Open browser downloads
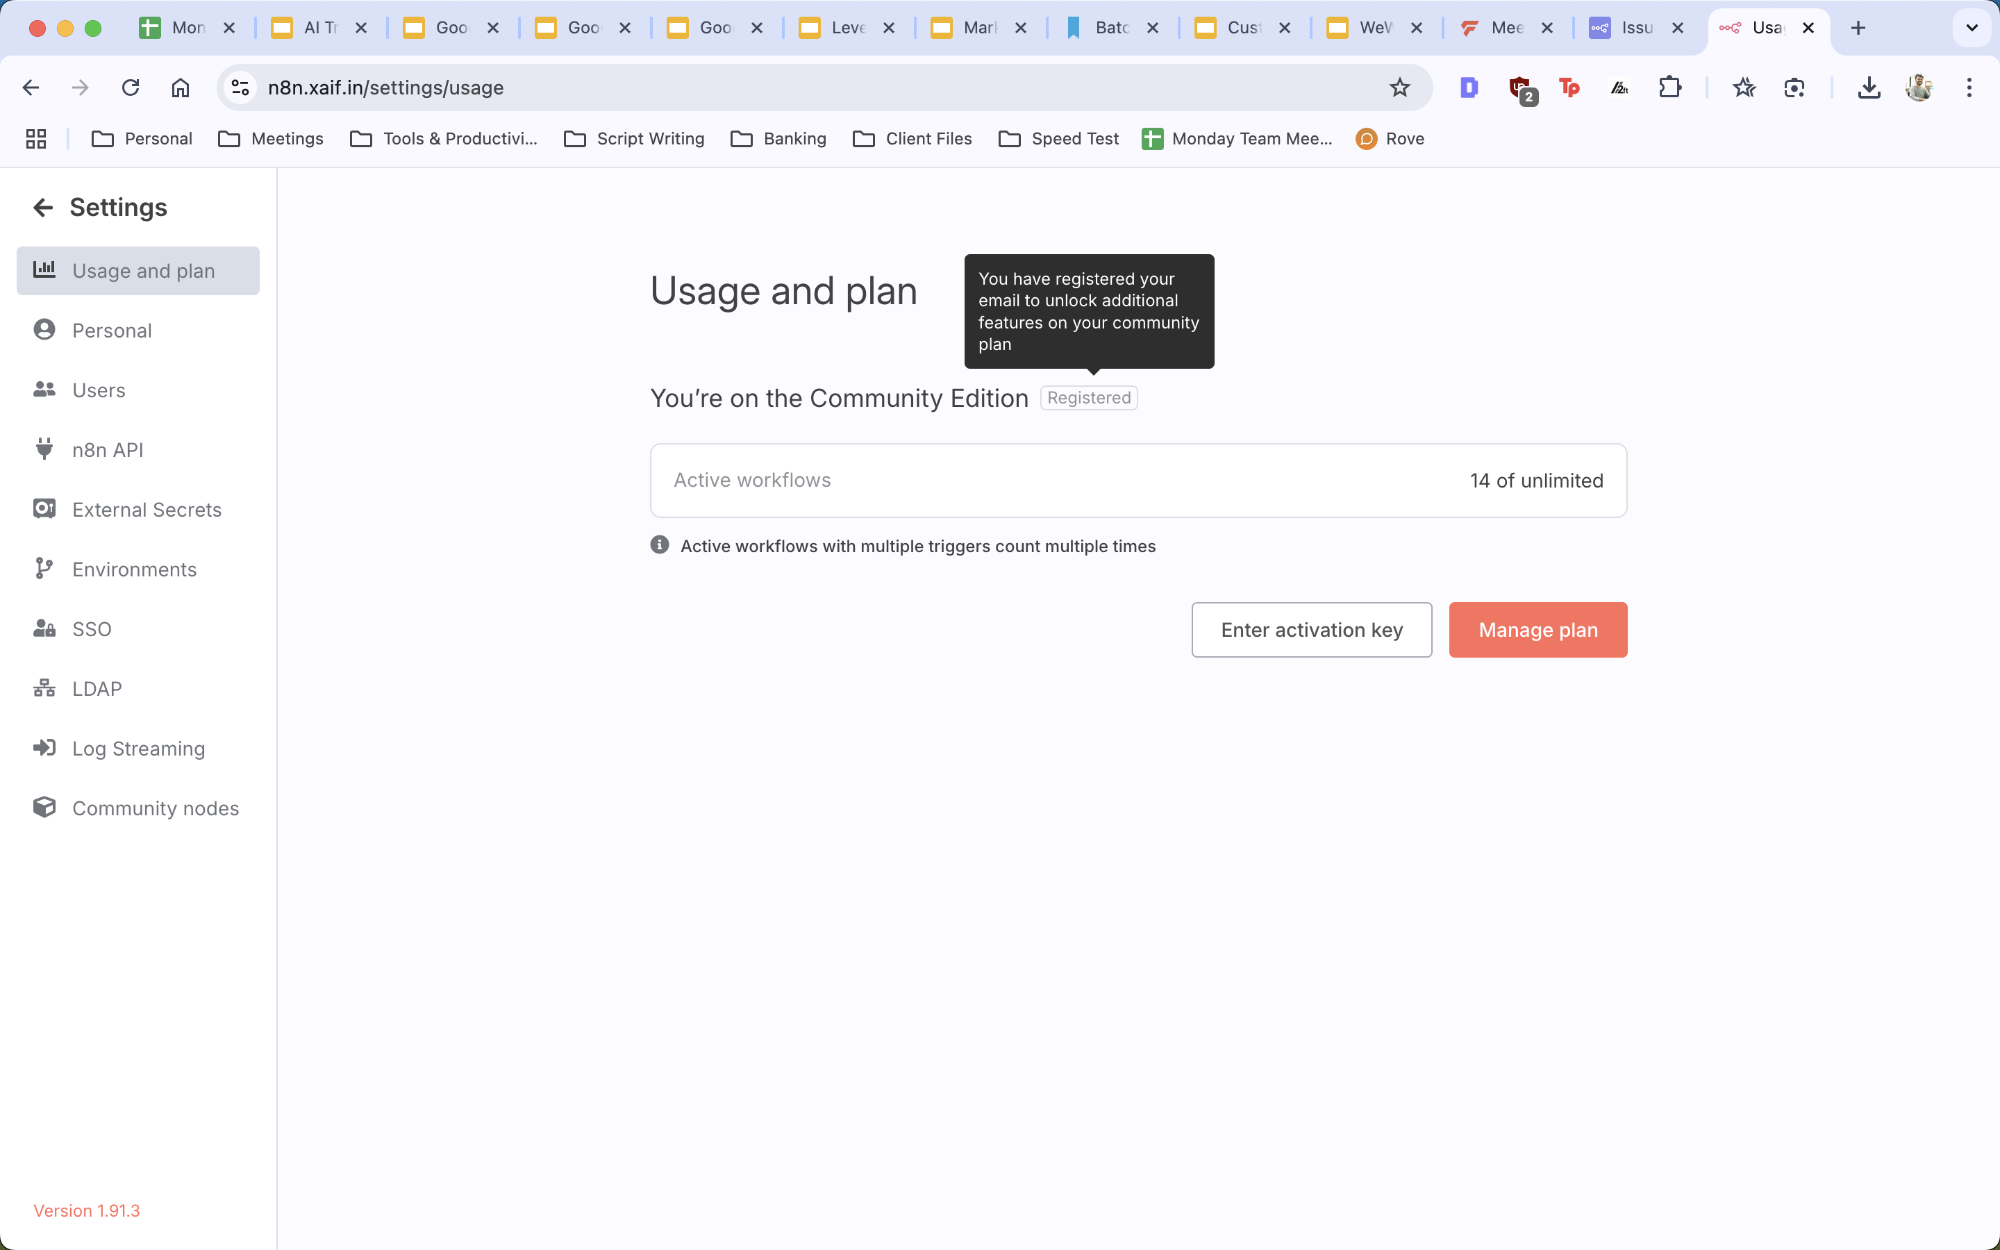The width and height of the screenshot is (2000, 1250). click(x=1869, y=87)
